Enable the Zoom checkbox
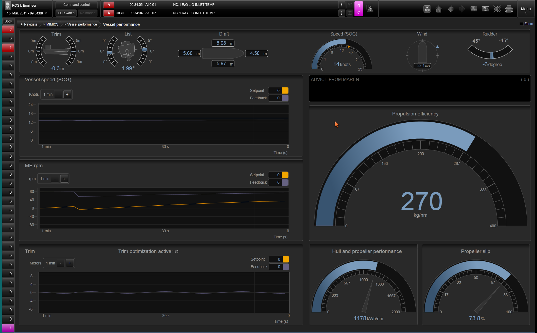The width and height of the screenshot is (537, 333). tap(521, 24)
